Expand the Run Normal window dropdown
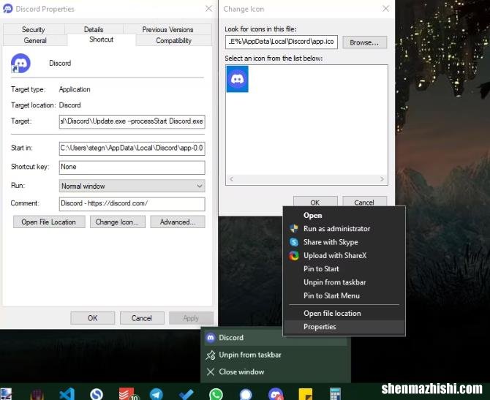 tap(132, 186)
